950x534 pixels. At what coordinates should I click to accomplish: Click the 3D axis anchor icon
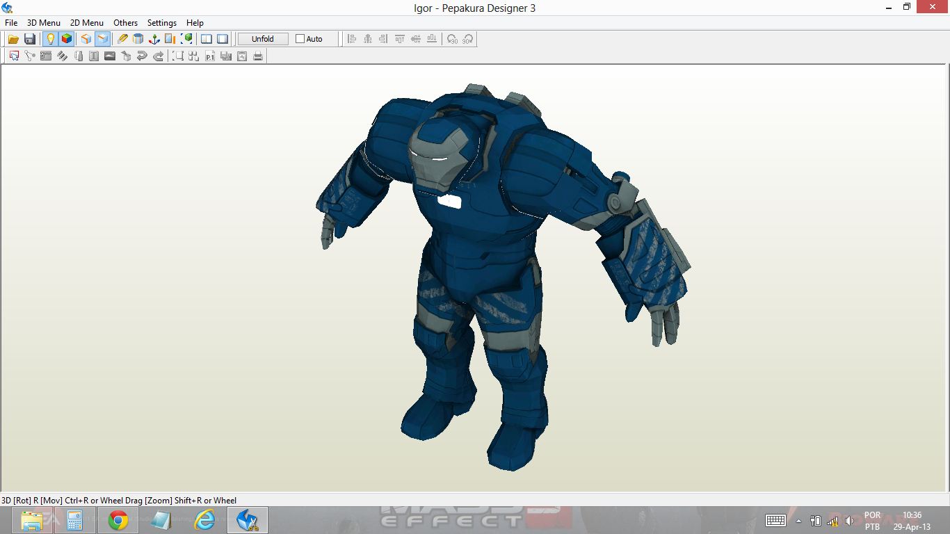(x=154, y=39)
